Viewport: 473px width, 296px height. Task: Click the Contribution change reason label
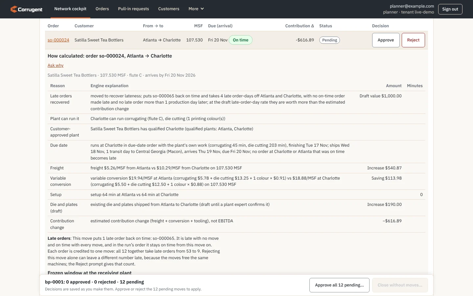pos(62,224)
